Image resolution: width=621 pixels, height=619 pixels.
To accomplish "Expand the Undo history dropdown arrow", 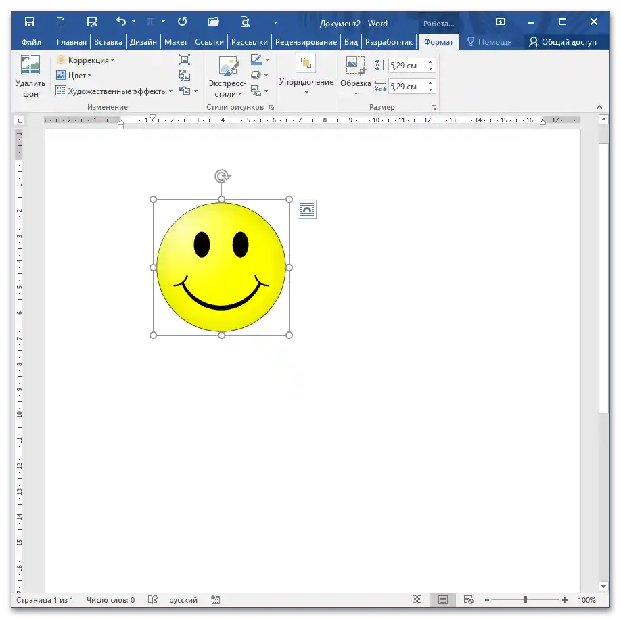I will [x=133, y=22].
